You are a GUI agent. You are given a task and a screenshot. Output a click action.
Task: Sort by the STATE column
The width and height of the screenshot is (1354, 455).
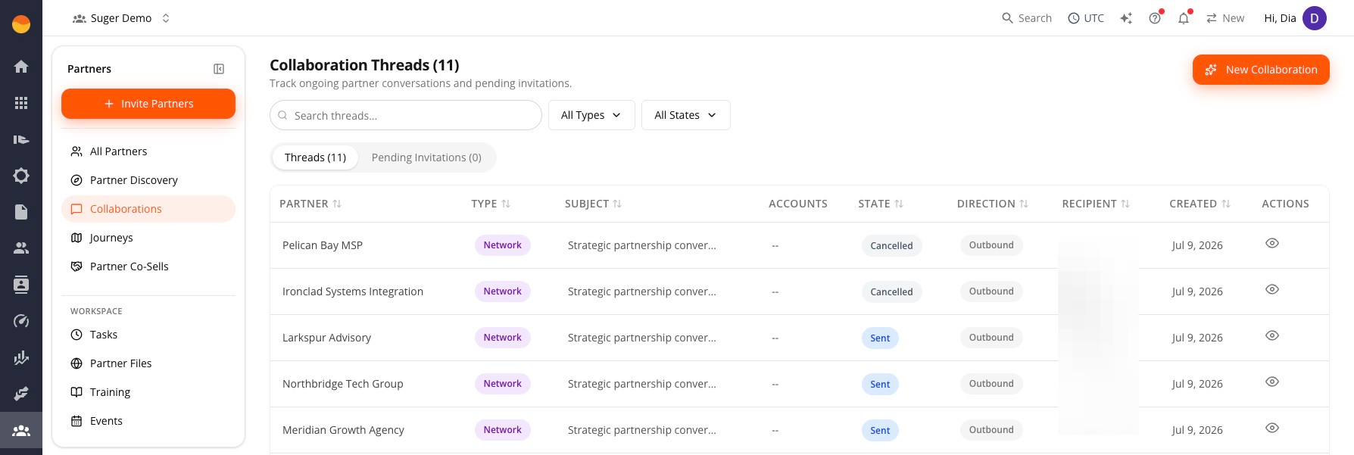pyautogui.click(x=881, y=204)
